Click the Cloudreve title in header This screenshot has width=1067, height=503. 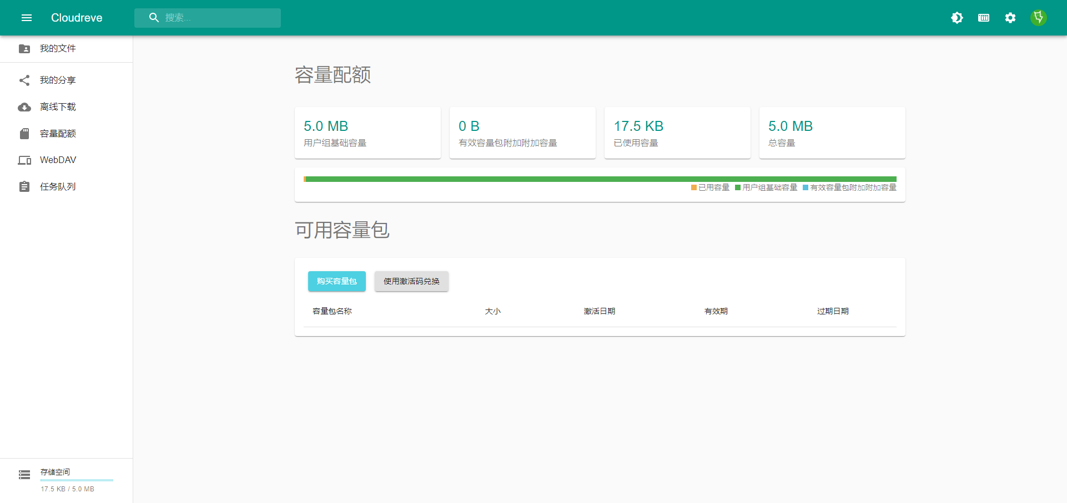tap(77, 18)
